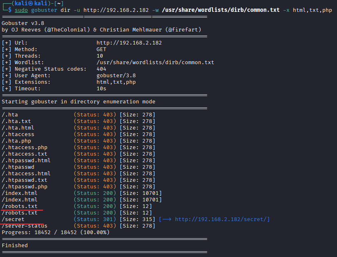This screenshot has width=337, height=257.
Task: Click the /.htaccess.php result entry
Action: (25, 147)
